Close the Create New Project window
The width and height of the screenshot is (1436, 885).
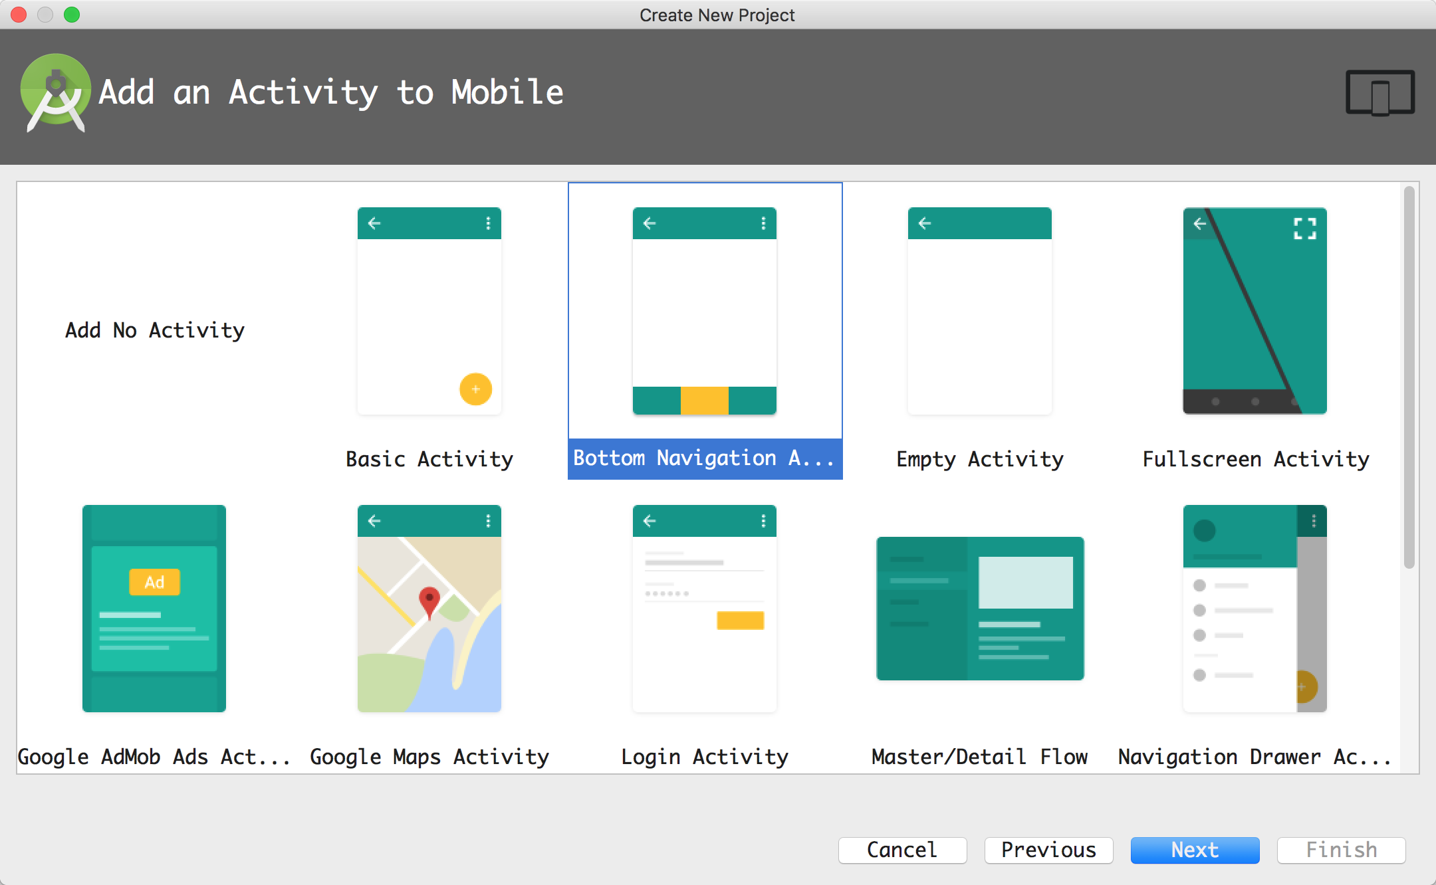(x=19, y=15)
